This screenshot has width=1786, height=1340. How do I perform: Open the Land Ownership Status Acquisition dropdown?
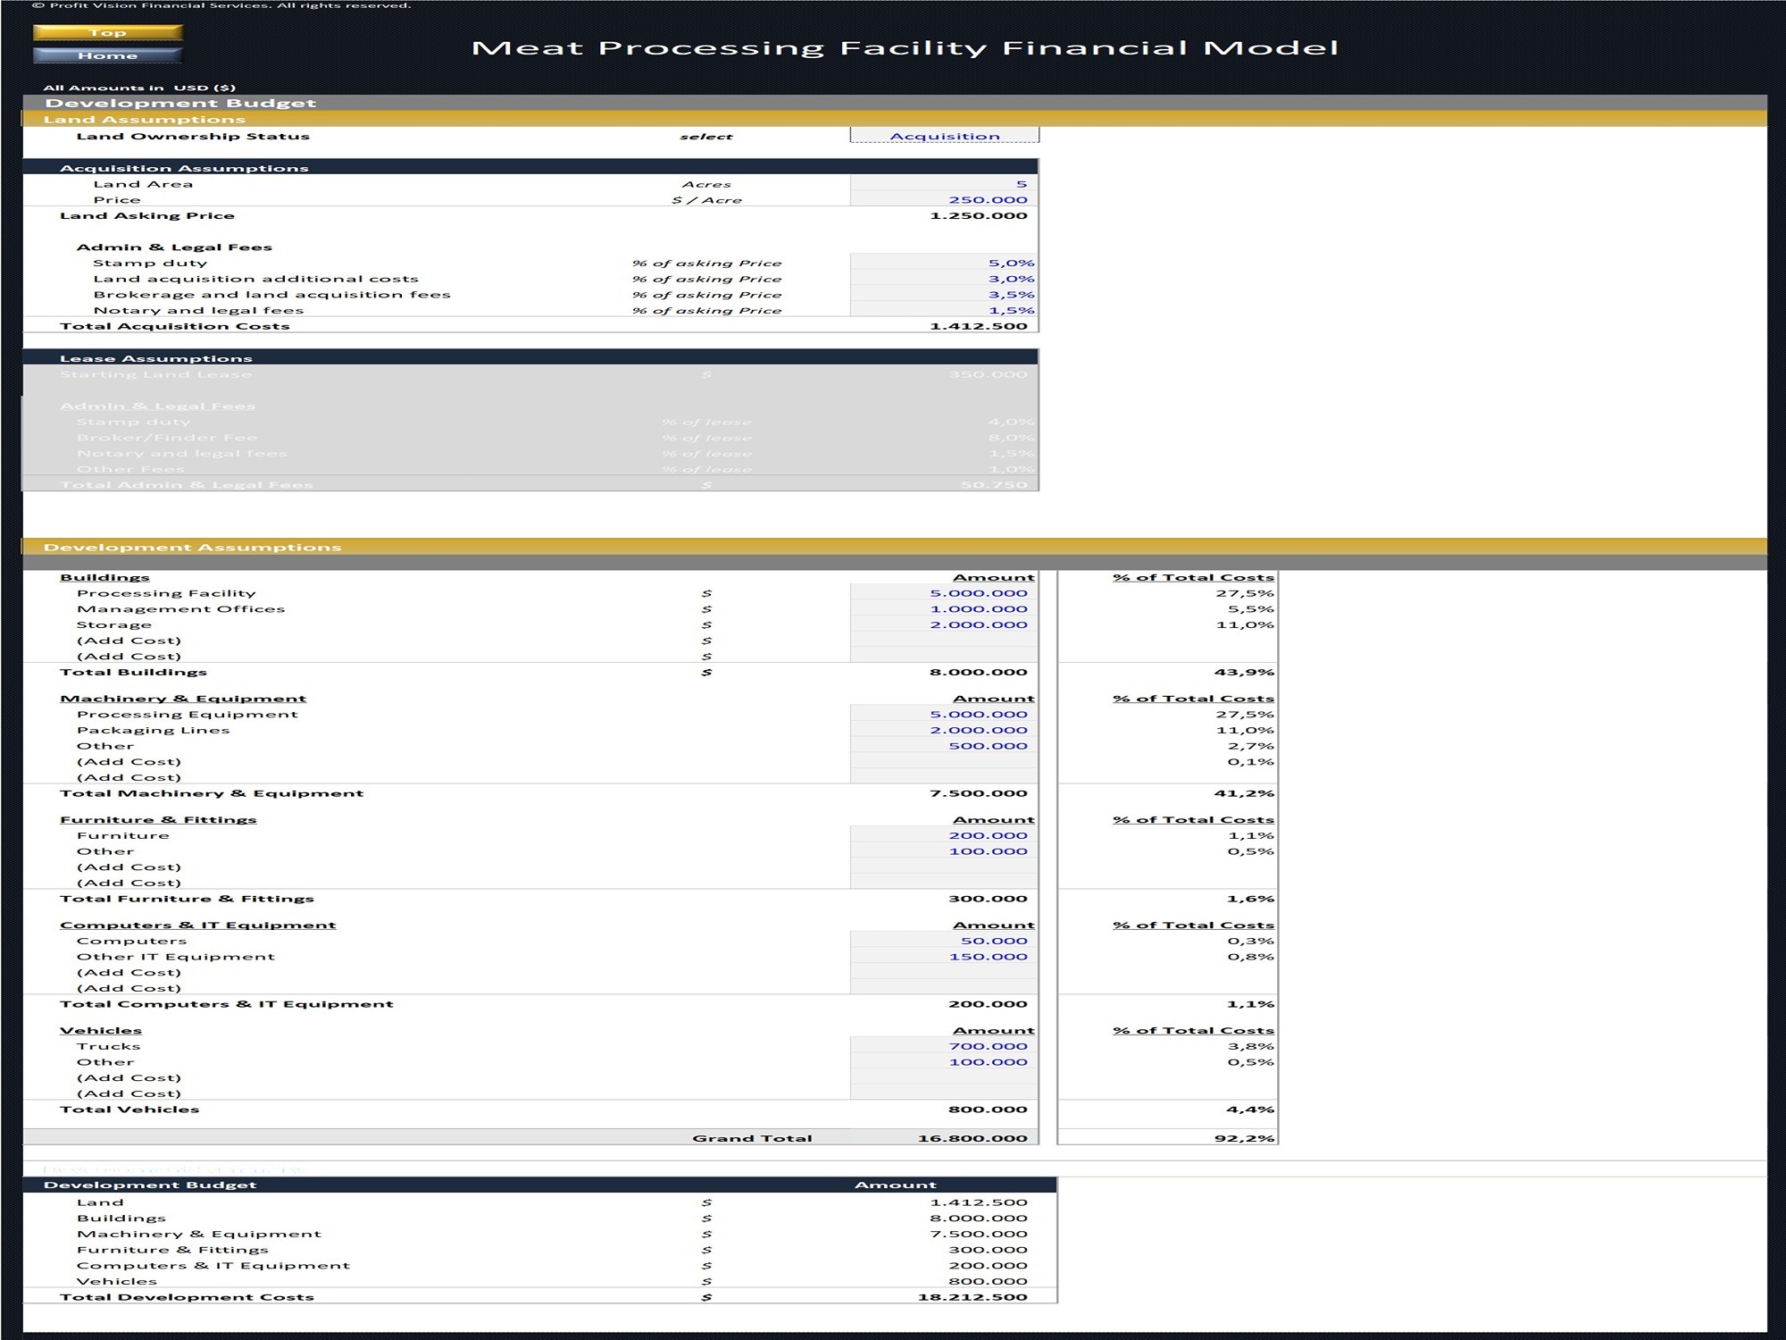click(x=945, y=136)
